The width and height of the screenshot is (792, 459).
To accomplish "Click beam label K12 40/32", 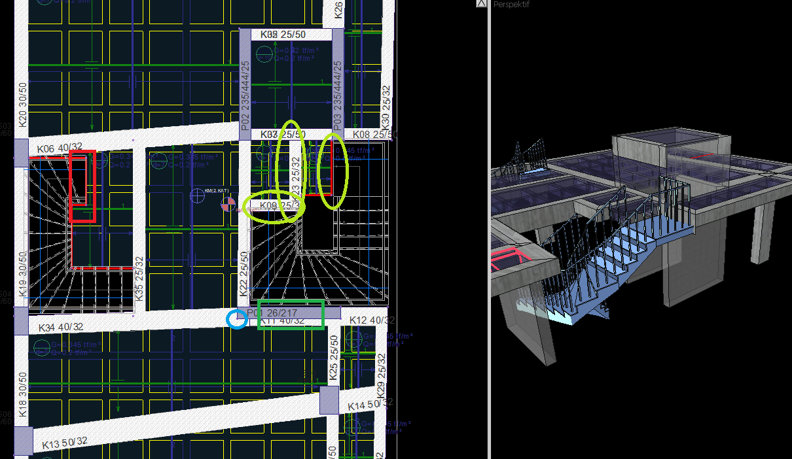I will point(372,320).
